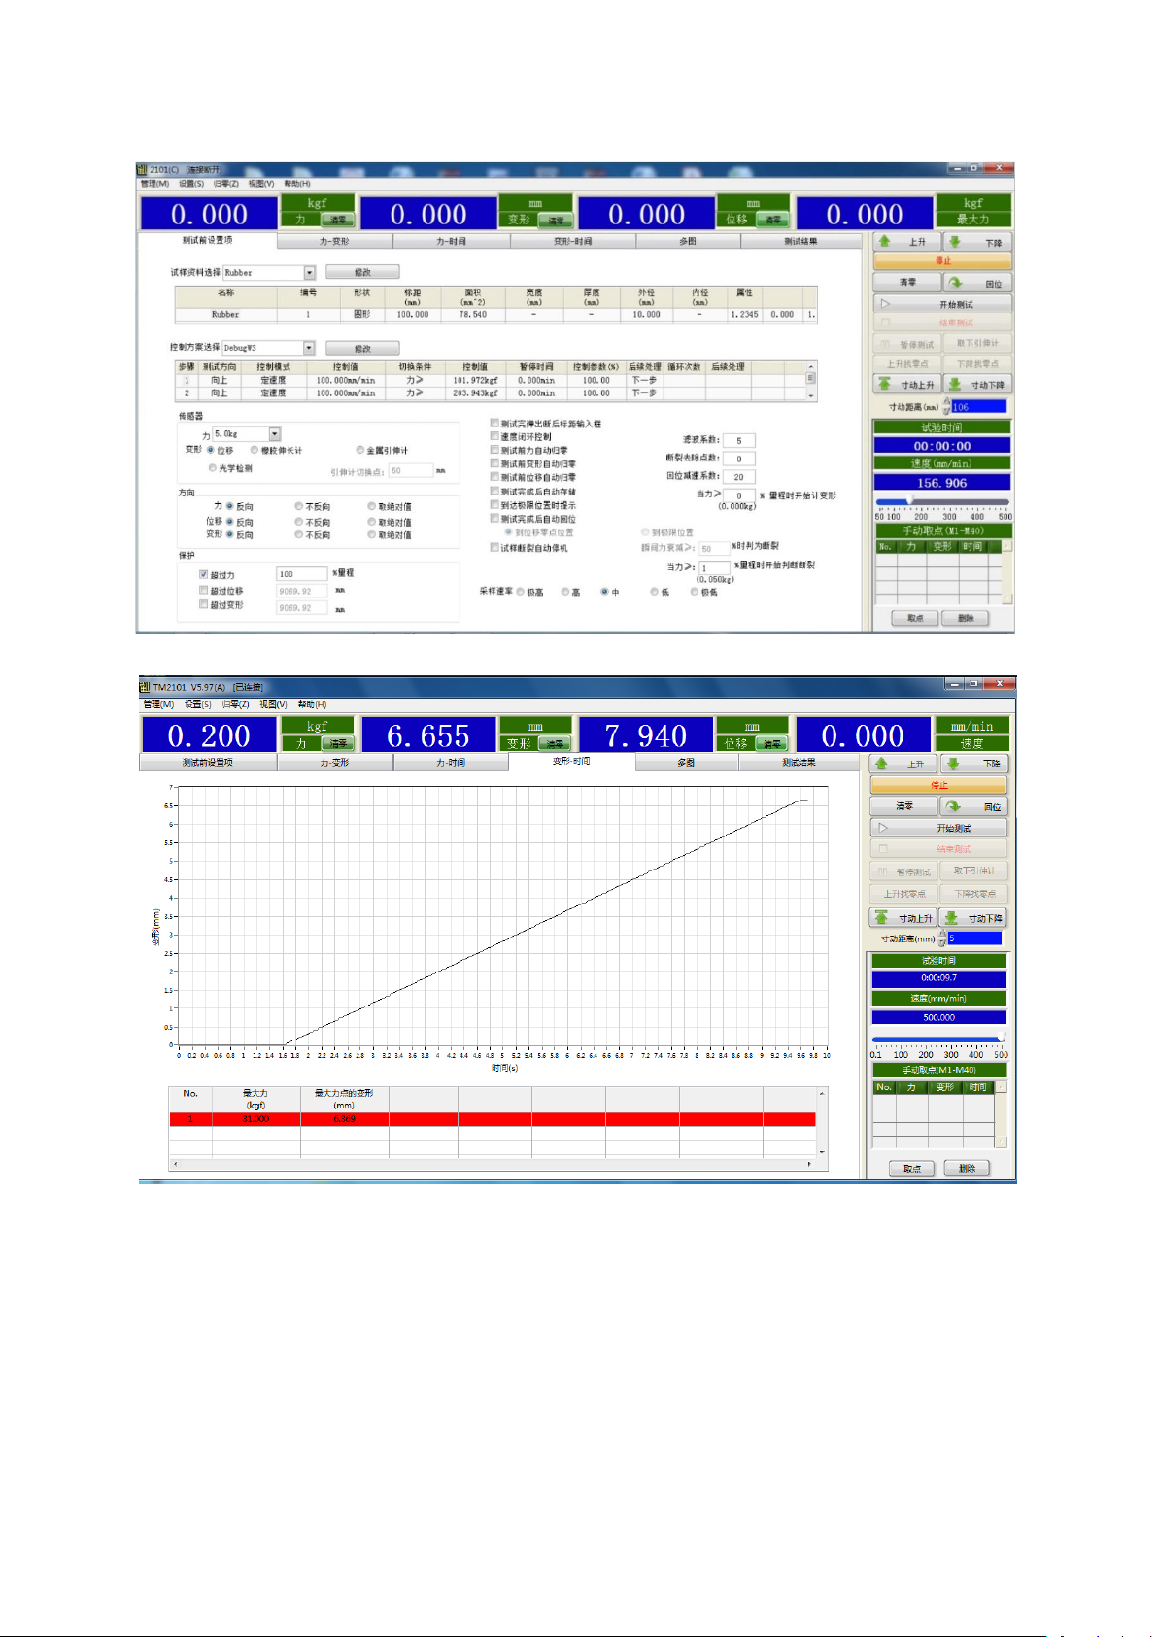
Task: Zero the 变形 readout with 清零 in the 2101(C) window
Action: (x=556, y=220)
